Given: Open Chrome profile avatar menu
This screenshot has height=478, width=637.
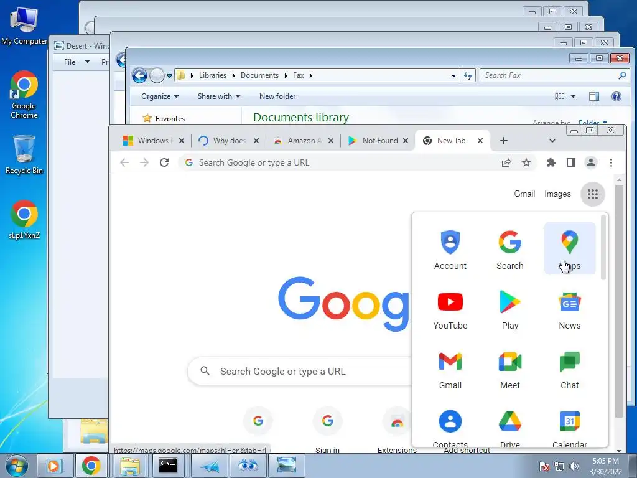Looking at the screenshot, I should click(x=591, y=162).
